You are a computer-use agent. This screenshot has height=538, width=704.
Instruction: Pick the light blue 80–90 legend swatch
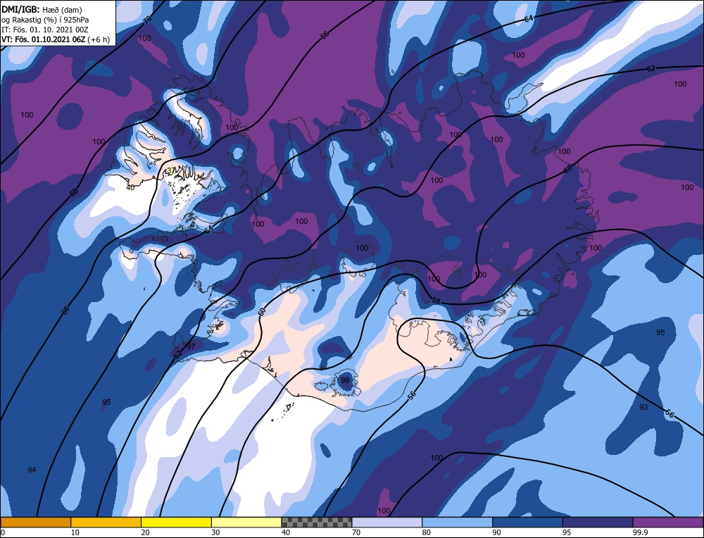click(x=457, y=522)
